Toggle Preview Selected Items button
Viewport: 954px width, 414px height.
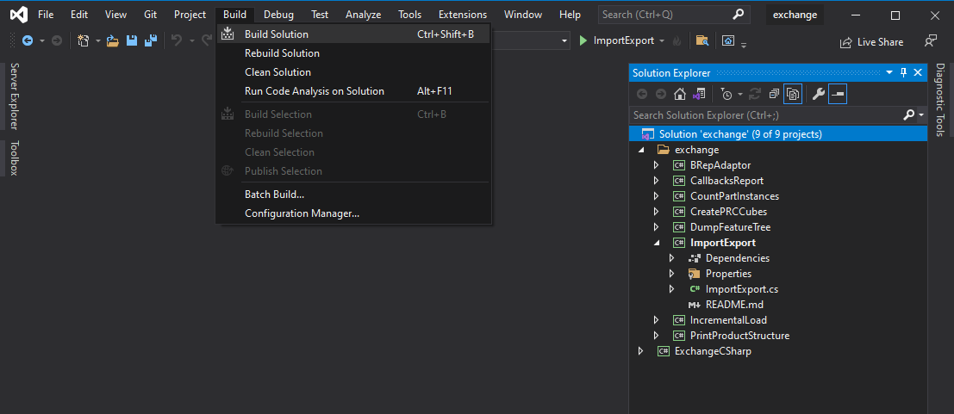pos(838,94)
